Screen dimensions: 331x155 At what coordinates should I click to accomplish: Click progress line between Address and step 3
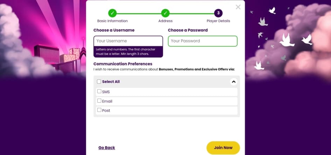click(192, 13)
